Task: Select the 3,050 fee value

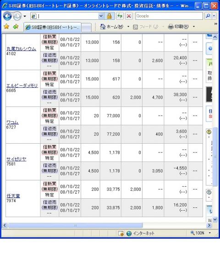Action: click(157, 171)
